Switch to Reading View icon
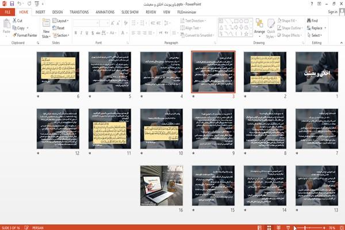The width and height of the screenshot is (345, 230). click(278, 228)
